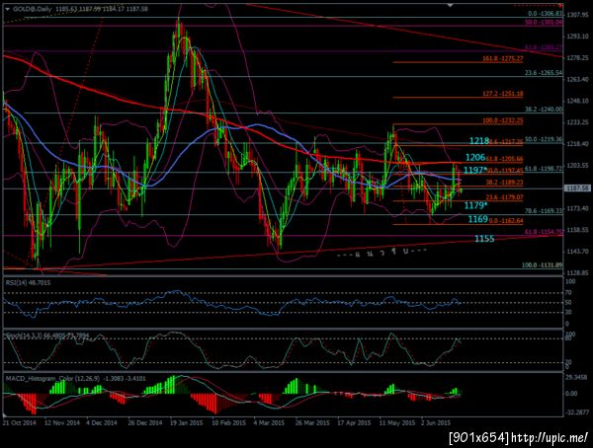Viewport: 593px width, 448px height.
Task: Select the cyan 1197* price annotation
Action: pyautogui.click(x=474, y=171)
